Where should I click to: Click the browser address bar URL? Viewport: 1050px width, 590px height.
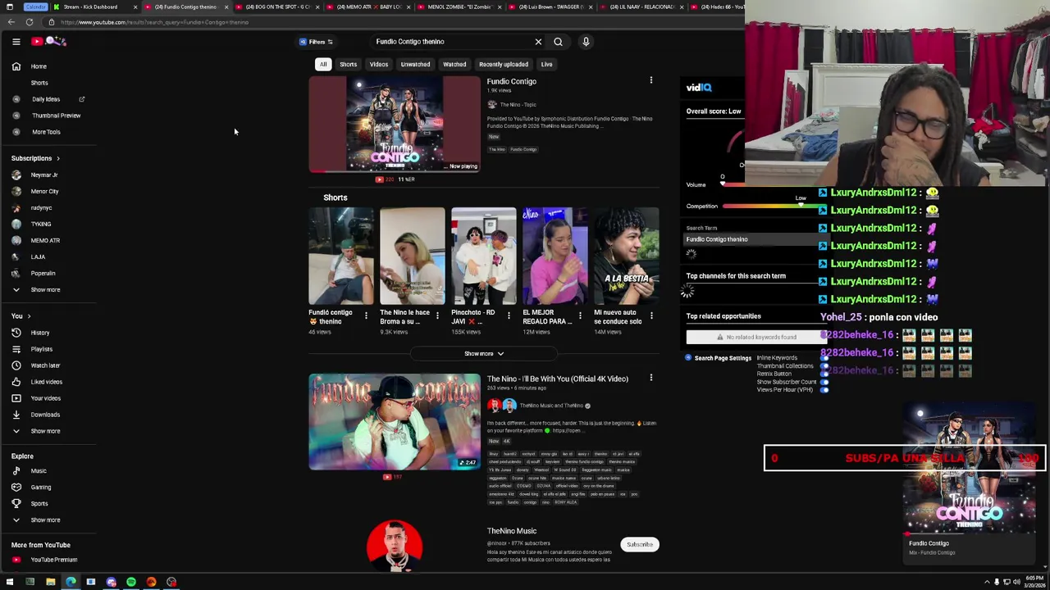click(154, 22)
